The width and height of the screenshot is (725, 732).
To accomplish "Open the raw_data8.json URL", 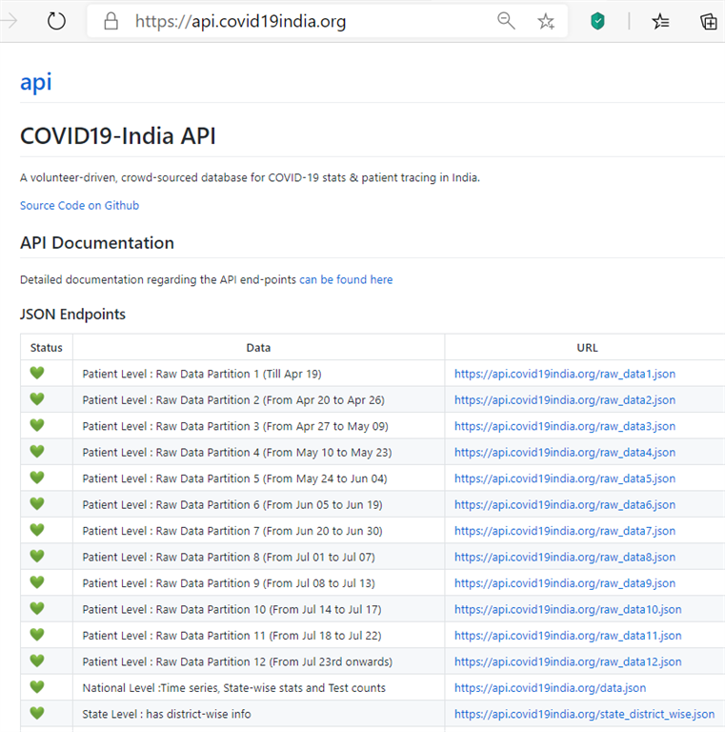I will click(565, 557).
